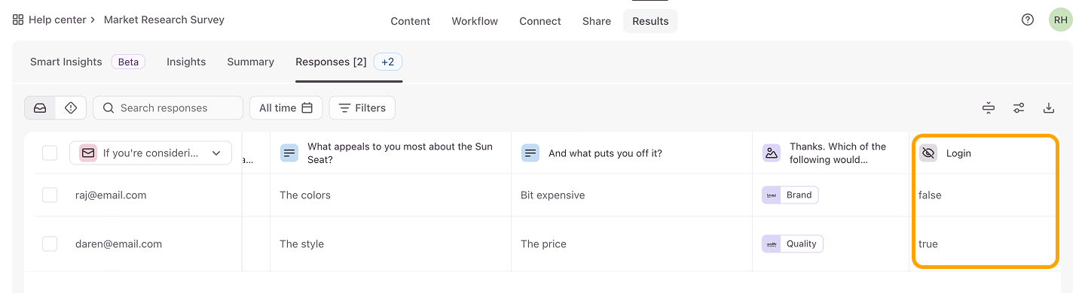Click 'And what puts you off it?' header
Viewport: 1085px width, 293px height.
tap(631, 153)
